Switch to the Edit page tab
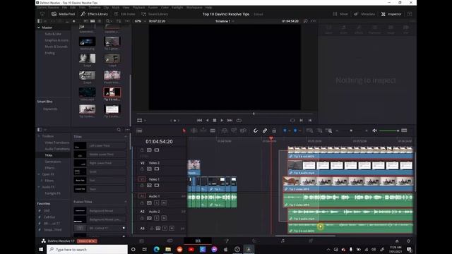Screen dimensions: 452x254 click(x=198, y=241)
